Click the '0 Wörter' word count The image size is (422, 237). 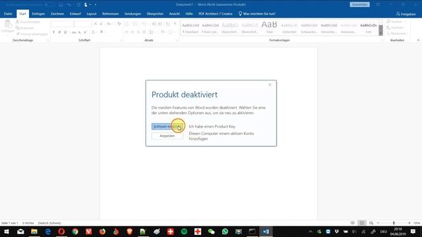pos(28,223)
